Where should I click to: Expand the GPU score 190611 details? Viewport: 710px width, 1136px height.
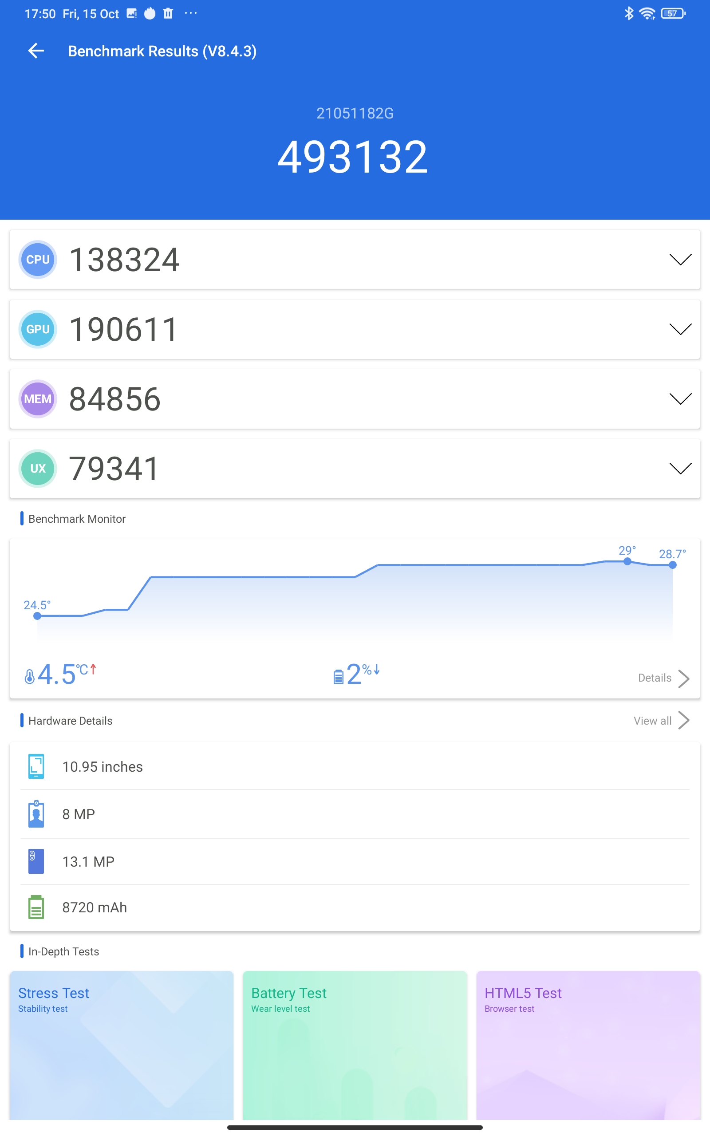680,329
